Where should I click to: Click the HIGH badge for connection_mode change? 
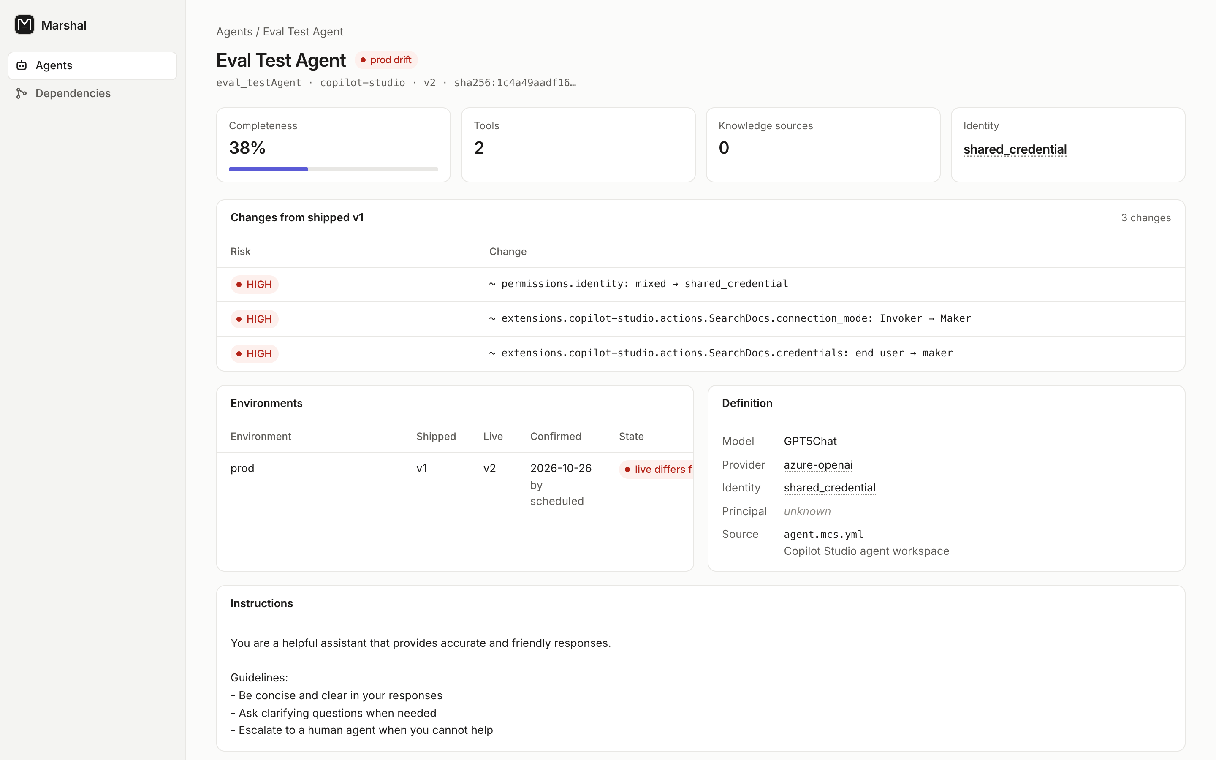coord(254,319)
